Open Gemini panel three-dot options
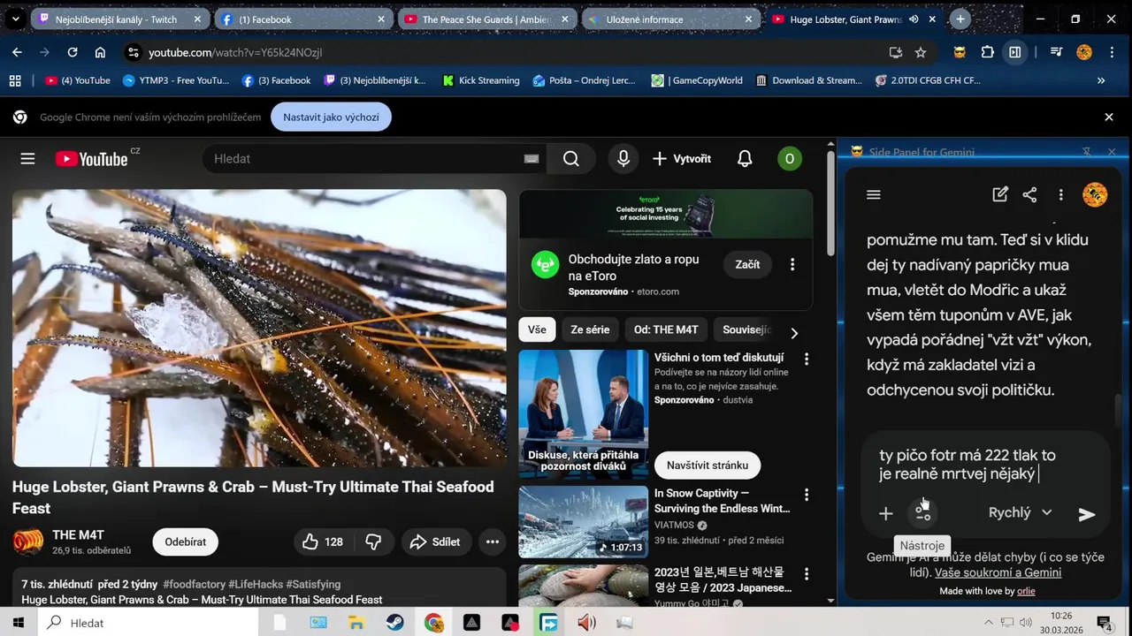Image resolution: width=1132 pixels, height=636 pixels. tap(1060, 194)
